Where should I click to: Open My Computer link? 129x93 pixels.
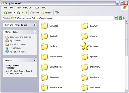pos(15,48)
